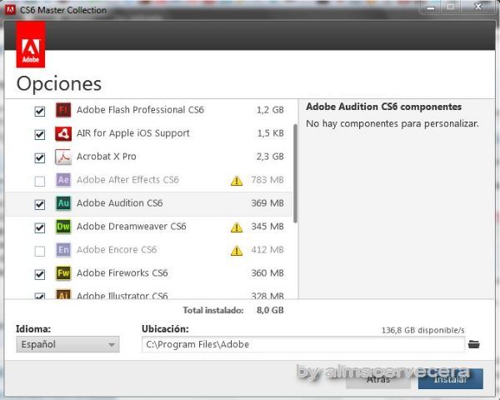The height and width of the screenshot is (400, 500).
Task: Minimize the CS6 Master Collection window
Action: pyautogui.click(x=431, y=7)
